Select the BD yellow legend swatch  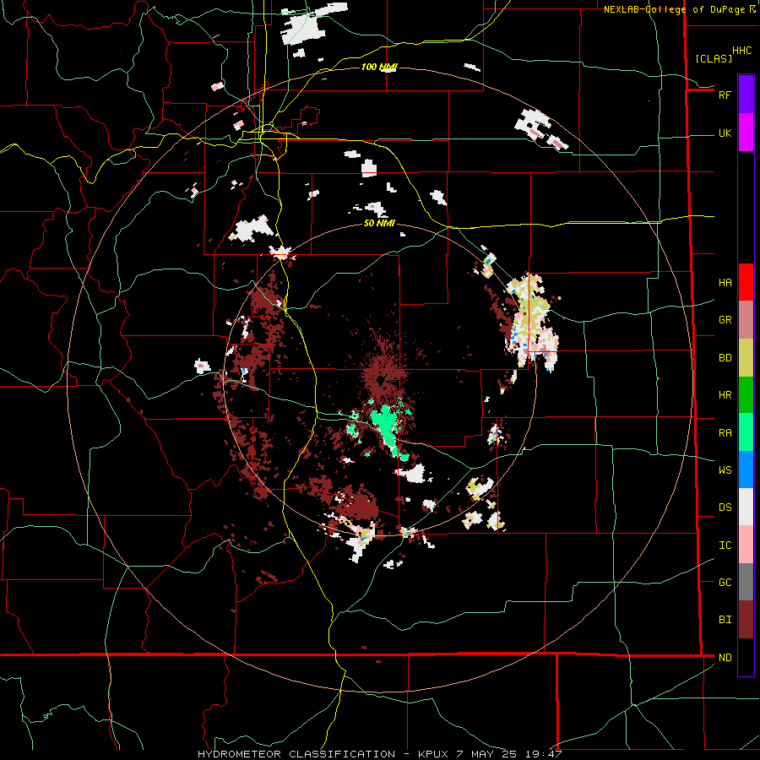(x=746, y=358)
